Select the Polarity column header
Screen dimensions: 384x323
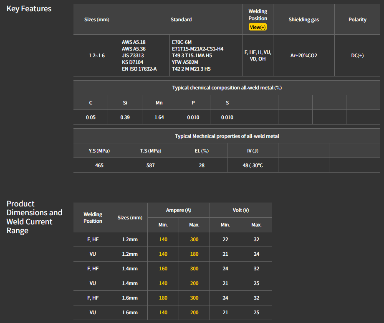click(x=357, y=20)
